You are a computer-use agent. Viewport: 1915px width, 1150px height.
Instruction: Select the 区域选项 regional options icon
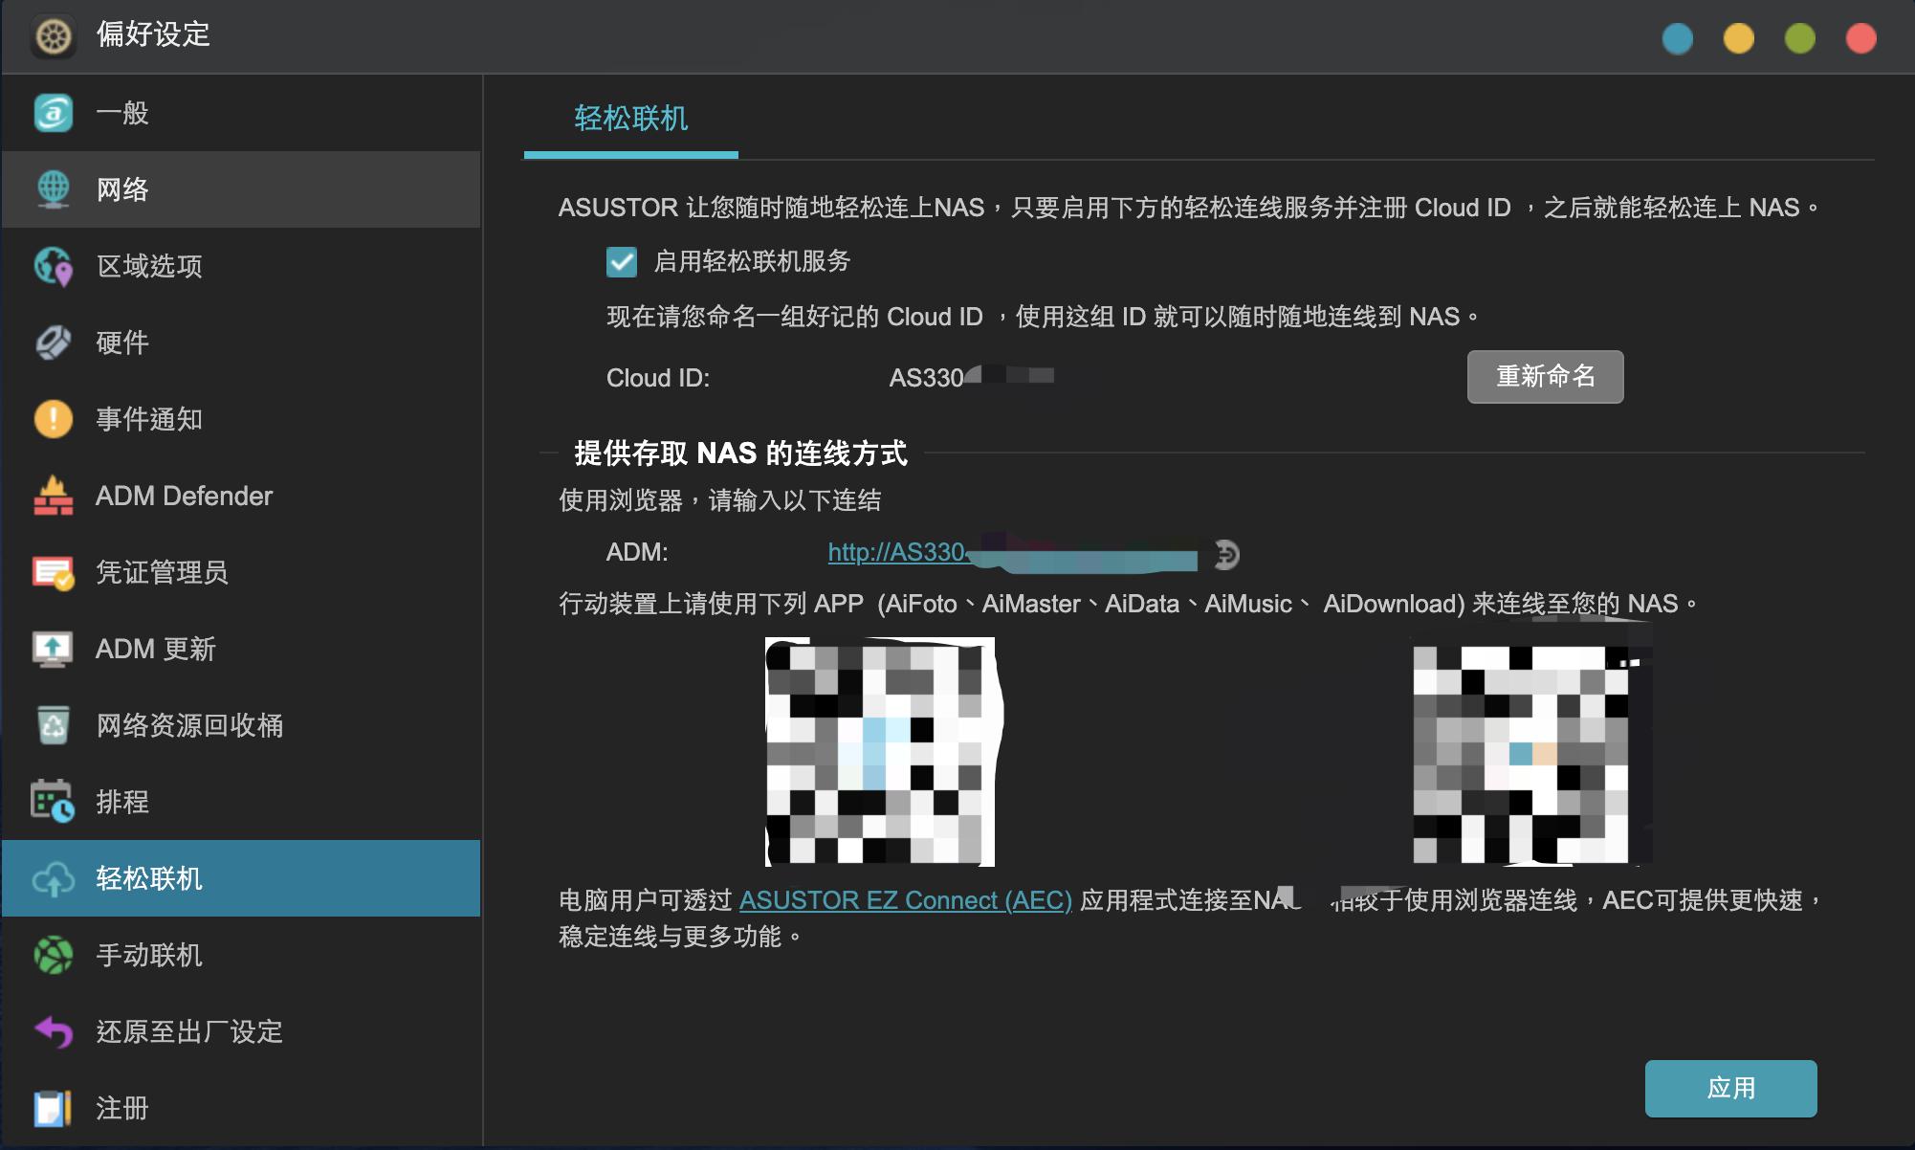tap(55, 266)
